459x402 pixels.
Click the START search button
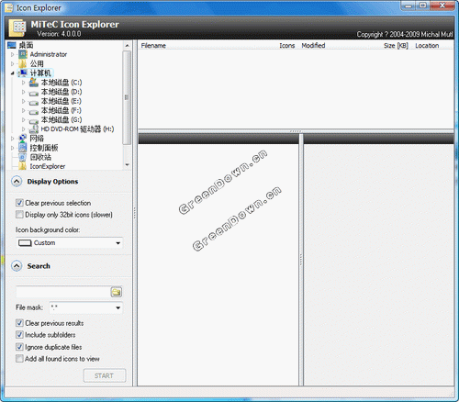tap(105, 375)
